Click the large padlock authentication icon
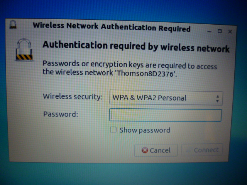247x185 pixels. click(24, 50)
